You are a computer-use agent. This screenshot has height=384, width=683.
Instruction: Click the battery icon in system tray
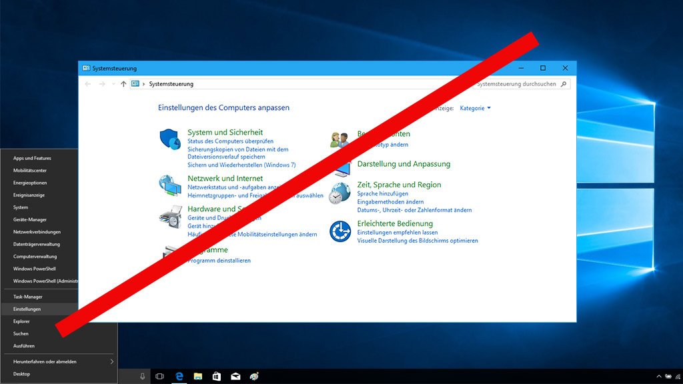(668, 377)
